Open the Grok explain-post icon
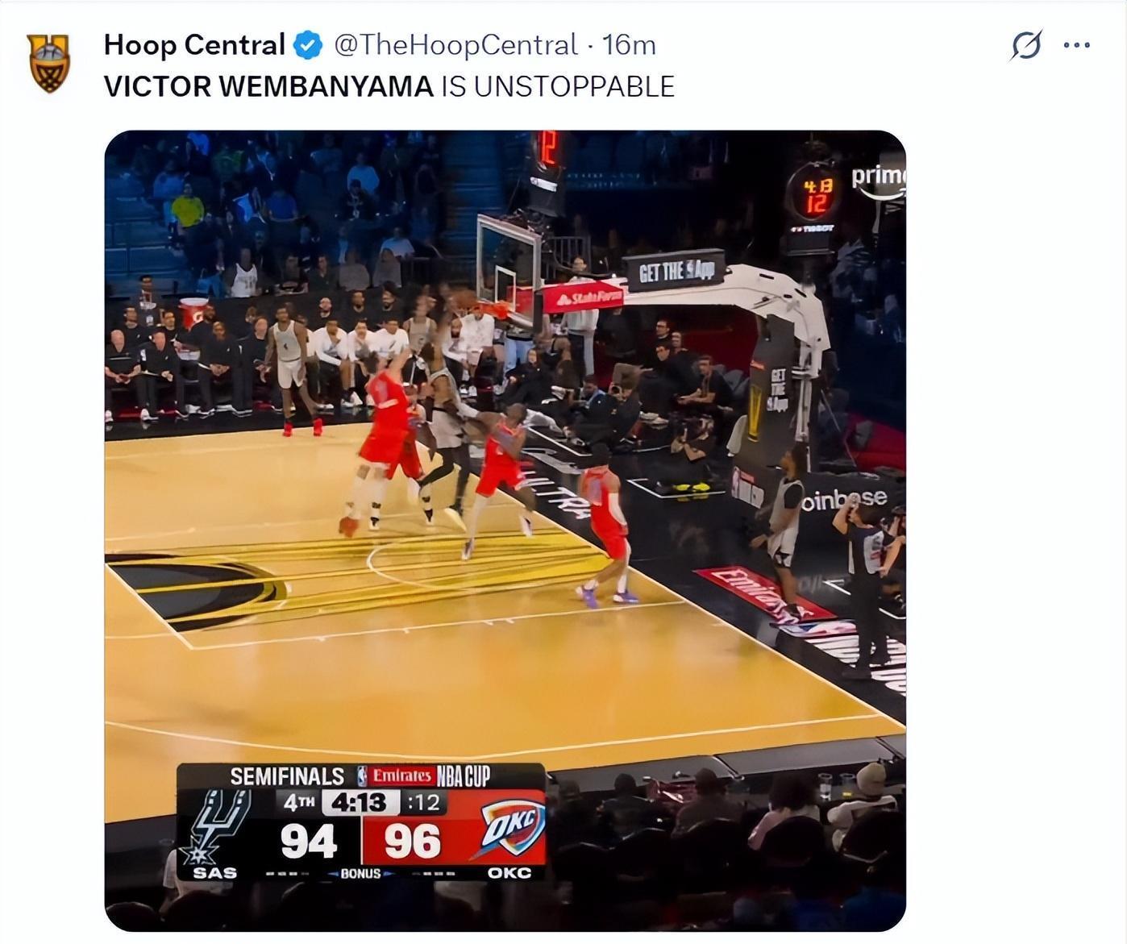The image size is (1127, 944). click(x=1026, y=44)
